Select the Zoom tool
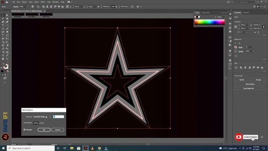Image resolution: width=268 pixels, height=151 pixels. click(x=7, y=59)
